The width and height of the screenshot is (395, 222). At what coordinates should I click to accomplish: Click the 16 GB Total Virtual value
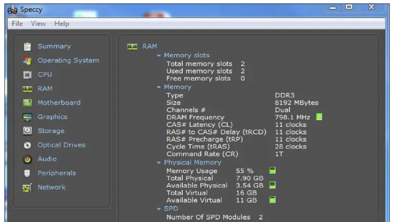click(x=246, y=193)
